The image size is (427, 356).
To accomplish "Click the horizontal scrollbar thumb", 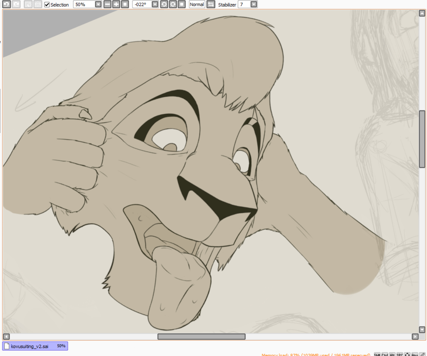I will coord(201,336).
